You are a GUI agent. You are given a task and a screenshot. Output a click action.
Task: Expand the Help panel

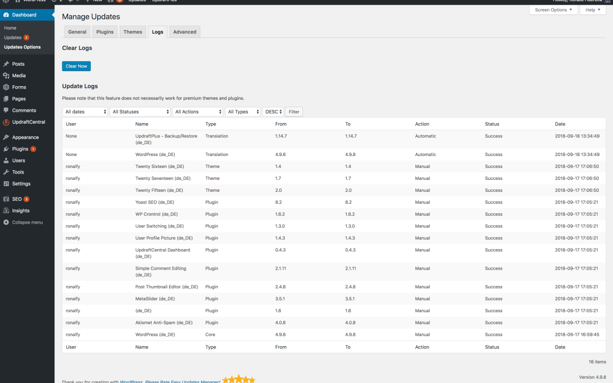(x=593, y=10)
